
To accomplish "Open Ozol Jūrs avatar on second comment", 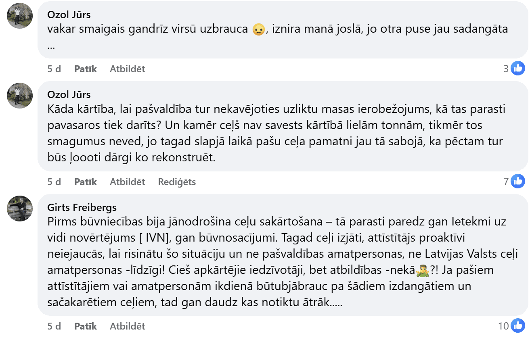I will click(x=20, y=95).
